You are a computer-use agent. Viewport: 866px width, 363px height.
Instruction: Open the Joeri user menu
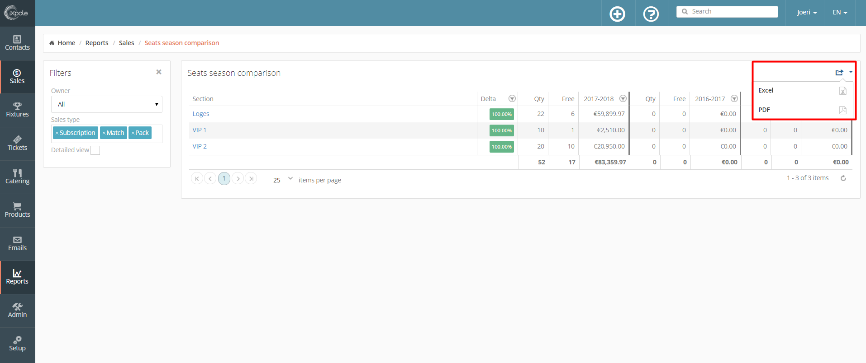[x=807, y=13]
